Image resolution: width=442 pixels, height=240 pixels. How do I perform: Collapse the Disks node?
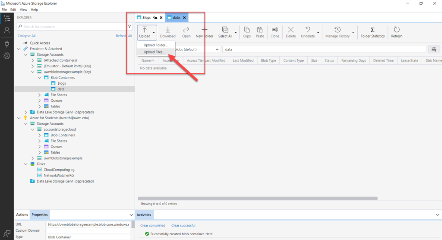pos(25,164)
